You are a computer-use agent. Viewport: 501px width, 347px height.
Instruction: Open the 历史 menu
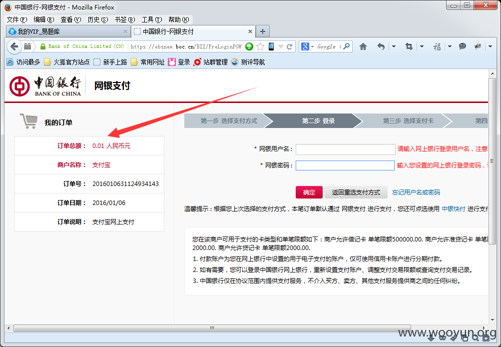click(x=98, y=19)
